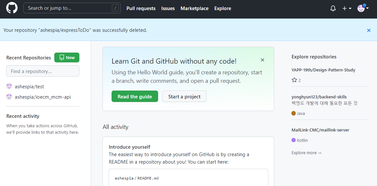Click avatar icon beside ashespia/test
377x186 pixels.
9,86
